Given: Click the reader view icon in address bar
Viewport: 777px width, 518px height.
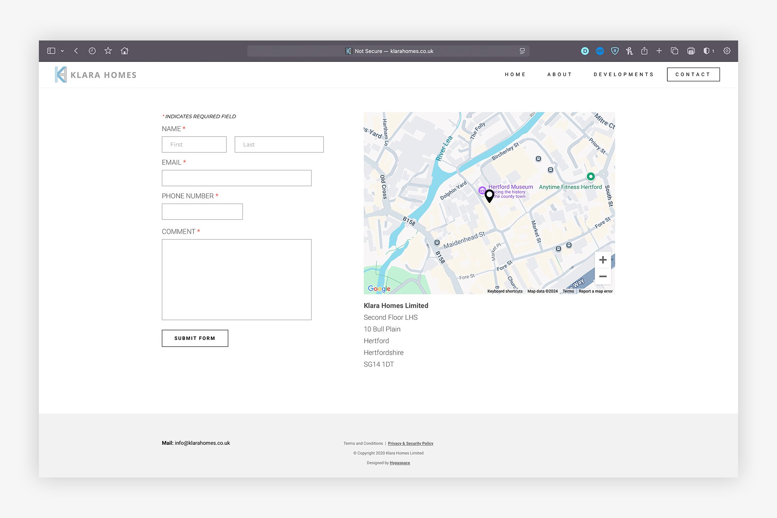Looking at the screenshot, I should (522, 51).
